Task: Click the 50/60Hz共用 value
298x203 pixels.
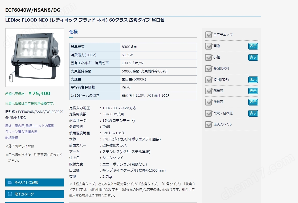Action: (x=113, y=114)
